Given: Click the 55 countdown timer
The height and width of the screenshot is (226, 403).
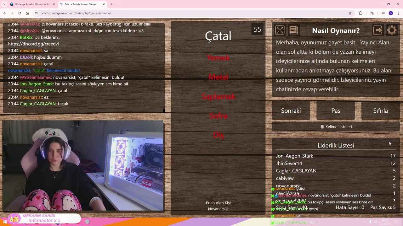Looking at the screenshot, I should [x=258, y=30].
